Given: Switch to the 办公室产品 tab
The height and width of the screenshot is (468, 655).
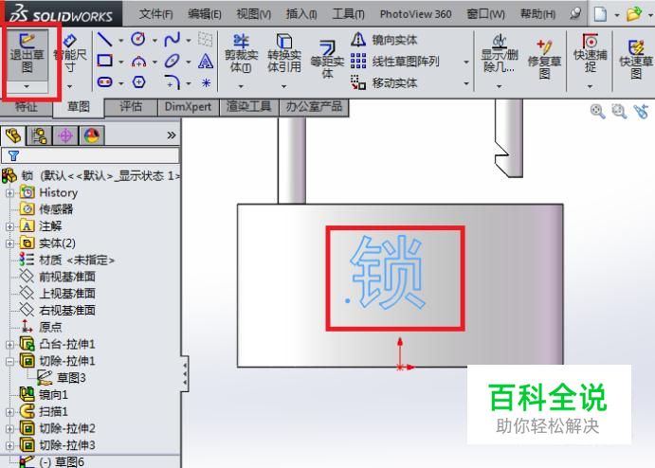Looking at the screenshot, I should (314, 107).
